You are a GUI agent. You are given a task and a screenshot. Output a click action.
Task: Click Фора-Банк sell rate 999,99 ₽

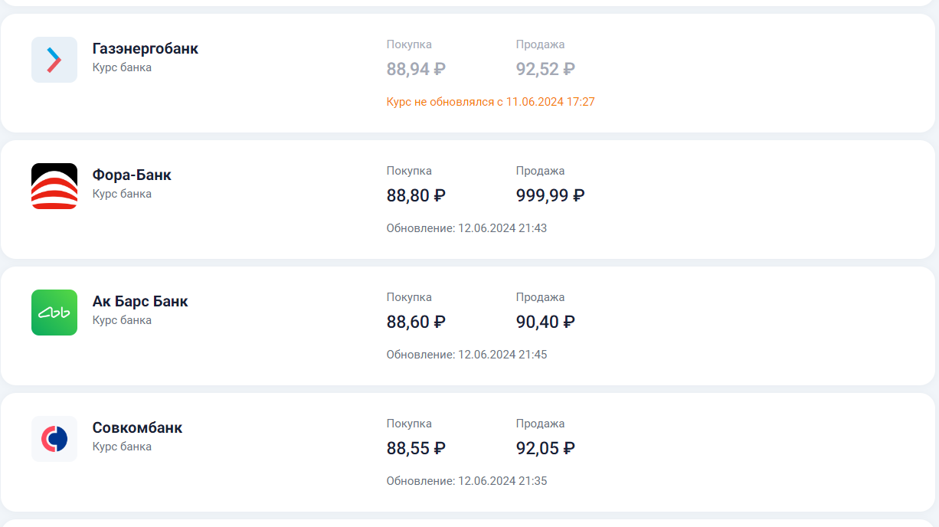(550, 196)
